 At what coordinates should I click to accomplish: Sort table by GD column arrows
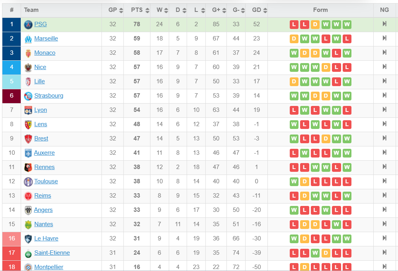[265, 10]
